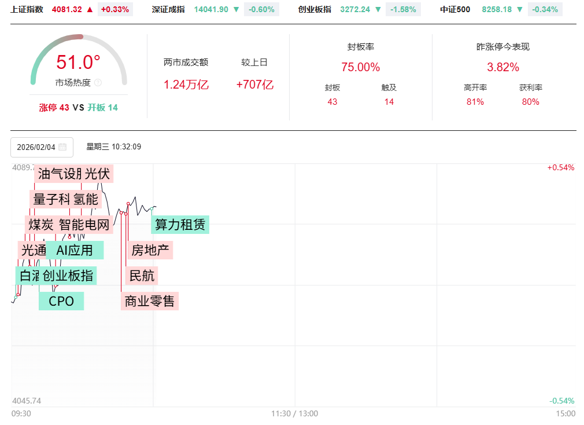Click the green down arrow for 创业板指
Screen dimensions: 584x425
(378, 10)
